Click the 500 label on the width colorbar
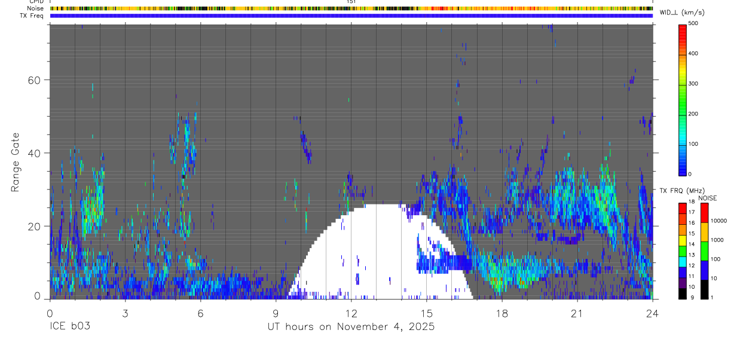Screen dimensions: 734x339 coord(693,23)
